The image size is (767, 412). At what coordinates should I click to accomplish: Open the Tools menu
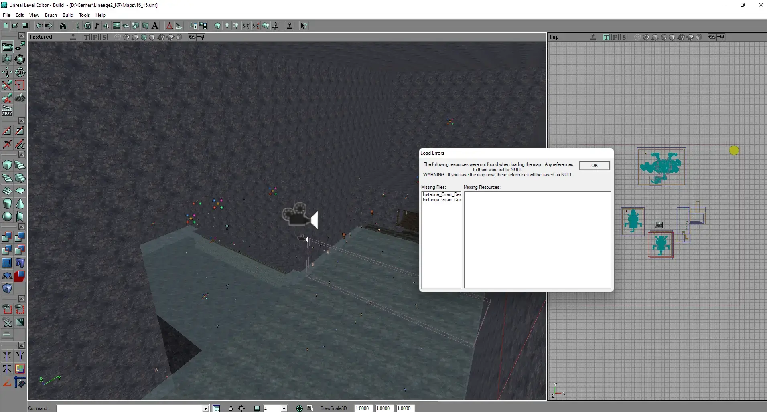(84, 15)
